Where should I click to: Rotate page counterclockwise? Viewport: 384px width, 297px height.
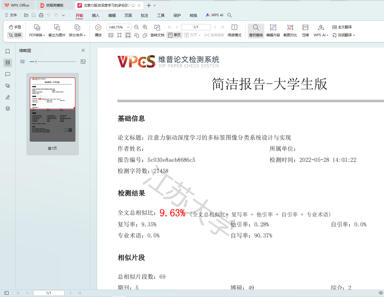pos(137,35)
